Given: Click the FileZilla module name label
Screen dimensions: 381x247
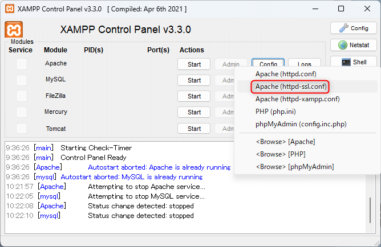Looking at the screenshot, I should click(56, 96).
